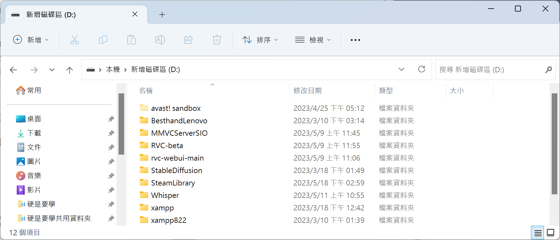This screenshot has width=560, height=240.
Task: Open the See more options menu
Action: [355, 40]
